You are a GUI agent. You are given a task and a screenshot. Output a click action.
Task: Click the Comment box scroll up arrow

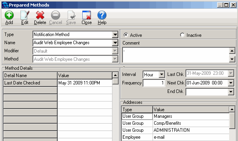tap(232, 51)
